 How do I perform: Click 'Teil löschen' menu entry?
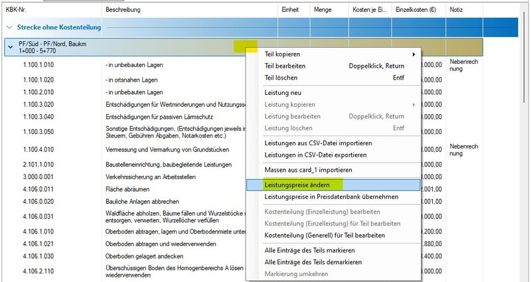pos(281,78)
